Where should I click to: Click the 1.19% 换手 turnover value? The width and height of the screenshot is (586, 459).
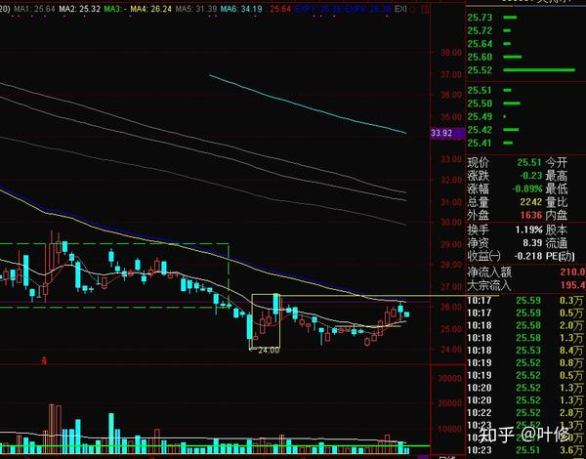tap(528, 229)
